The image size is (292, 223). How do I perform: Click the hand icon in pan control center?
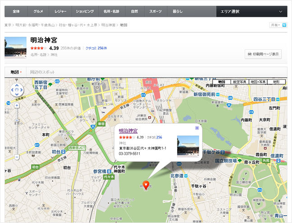tap(17, 90)
